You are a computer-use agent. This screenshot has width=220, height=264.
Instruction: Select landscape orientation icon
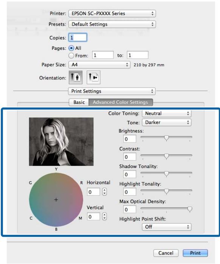click(x=93, y=77)
